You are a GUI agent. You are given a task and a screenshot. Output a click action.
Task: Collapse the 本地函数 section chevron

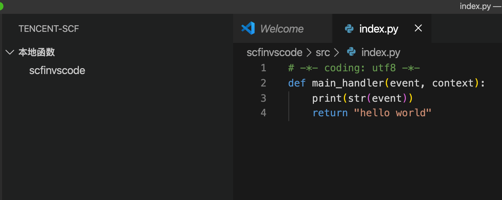(x=10, y=53)
